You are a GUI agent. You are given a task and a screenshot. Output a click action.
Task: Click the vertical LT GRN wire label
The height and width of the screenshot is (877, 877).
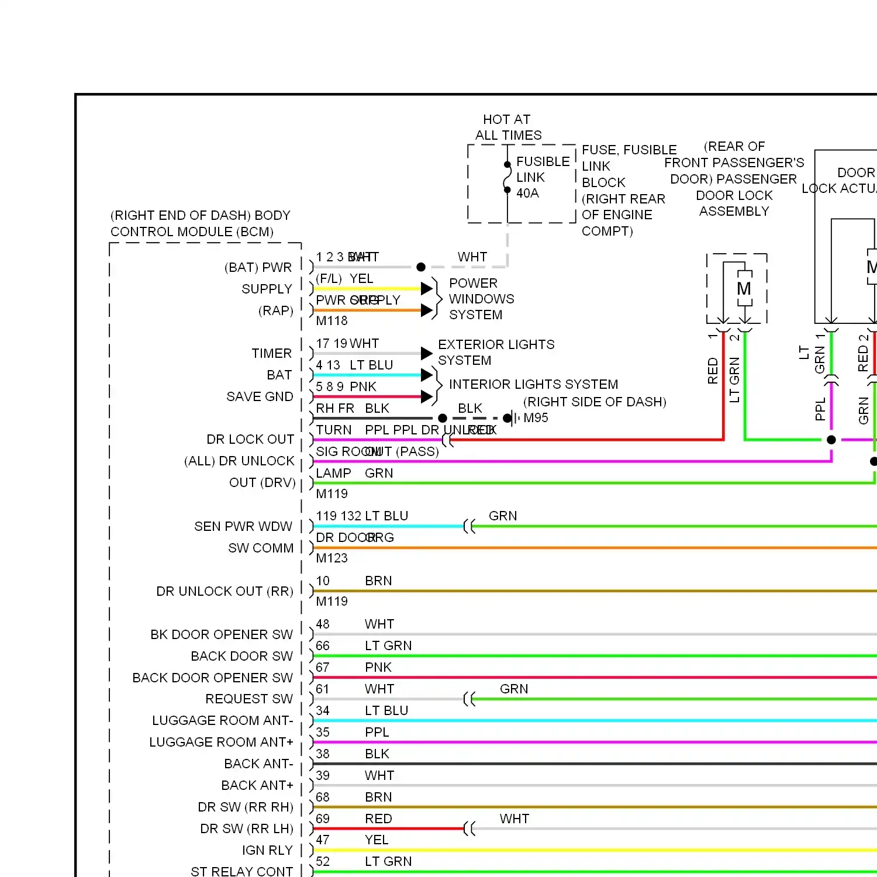click(734, 379)
